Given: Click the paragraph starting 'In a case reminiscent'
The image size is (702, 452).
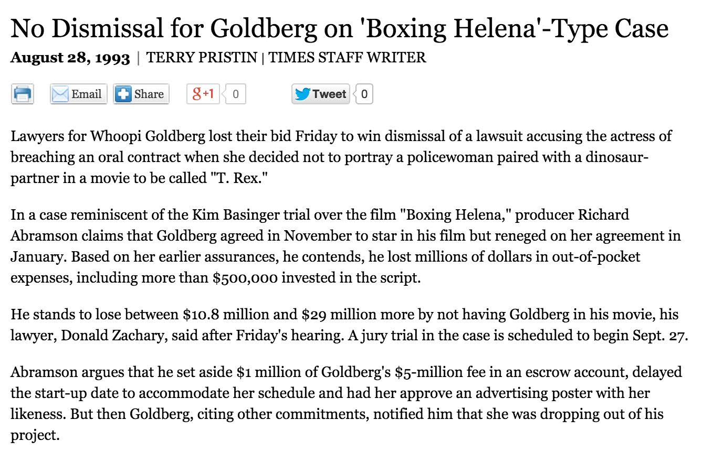Looking at the screenshot, I should (x=345, y=246).
